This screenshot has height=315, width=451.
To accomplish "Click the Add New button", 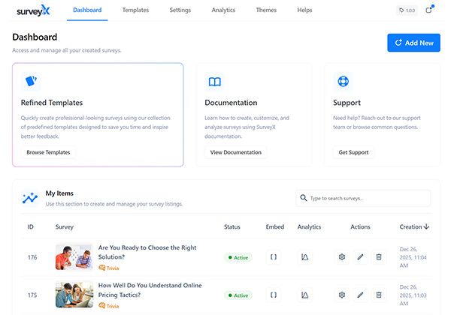I will (x=413, y=43).
